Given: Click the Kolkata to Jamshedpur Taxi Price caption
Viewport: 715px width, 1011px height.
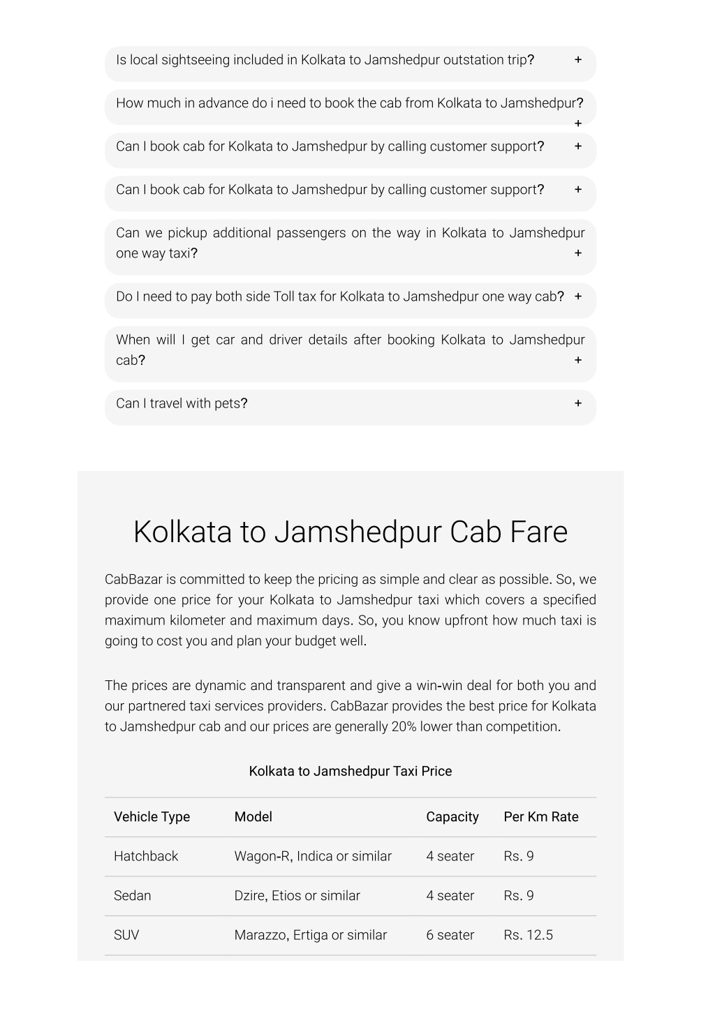Looking at the screenshot, I should (351, 771).
